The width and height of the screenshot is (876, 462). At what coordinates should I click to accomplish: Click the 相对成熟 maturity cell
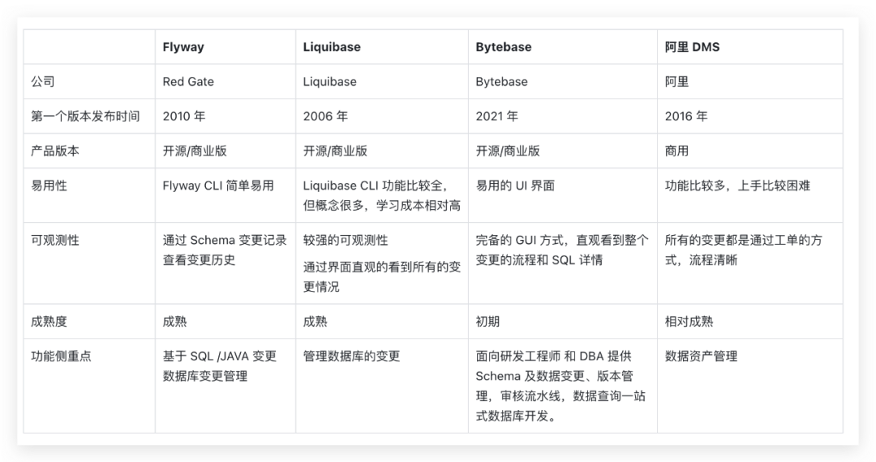(x=689, y=322)
